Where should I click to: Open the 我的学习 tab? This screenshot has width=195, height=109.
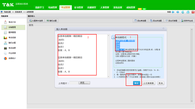tap(40, 8)
